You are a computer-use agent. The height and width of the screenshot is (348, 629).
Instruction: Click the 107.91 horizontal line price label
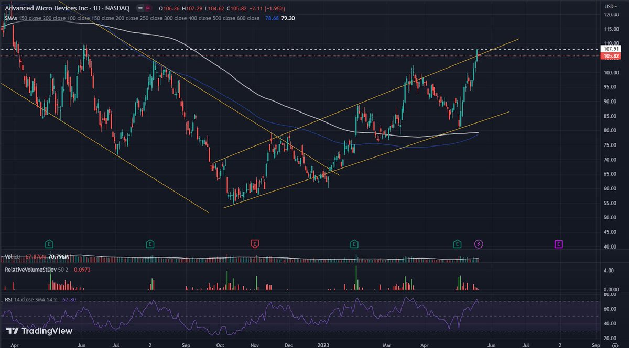[611, 49]
